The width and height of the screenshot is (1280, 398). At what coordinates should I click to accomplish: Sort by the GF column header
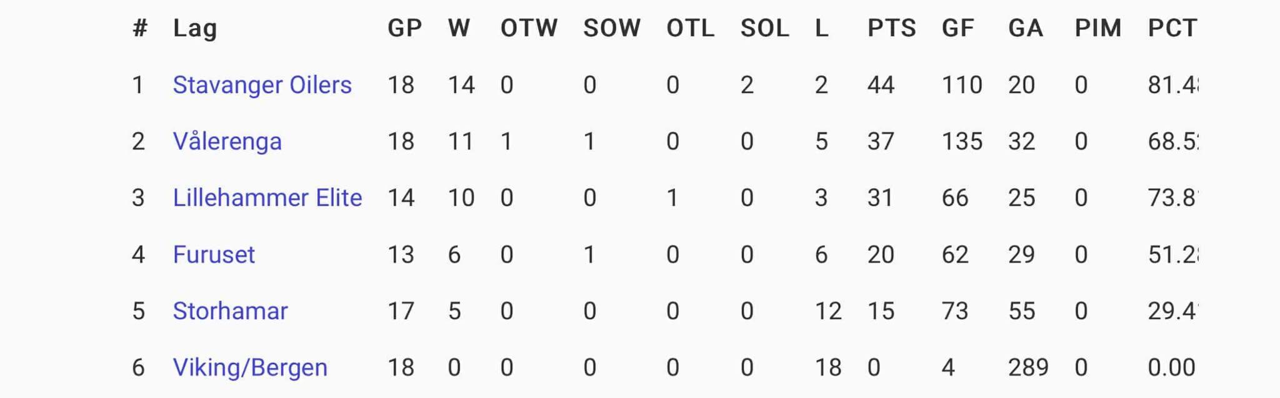tap(957, 28)
